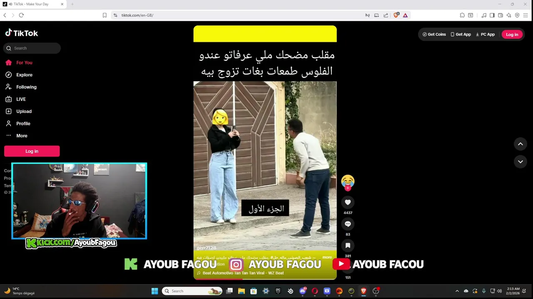
Task: Save the video with the bookmark icon
Action: click(348, 245)
